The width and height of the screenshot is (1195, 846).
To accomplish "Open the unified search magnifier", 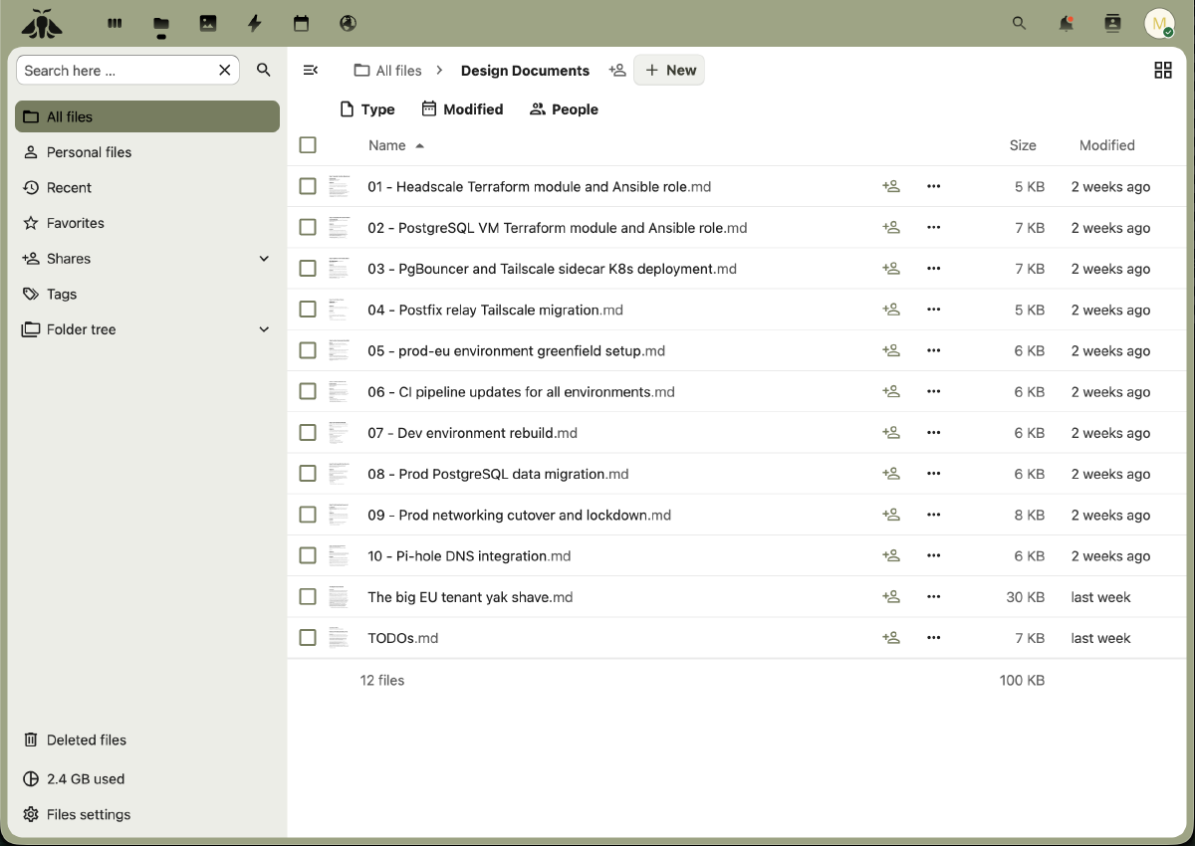I will (1019, 23).
